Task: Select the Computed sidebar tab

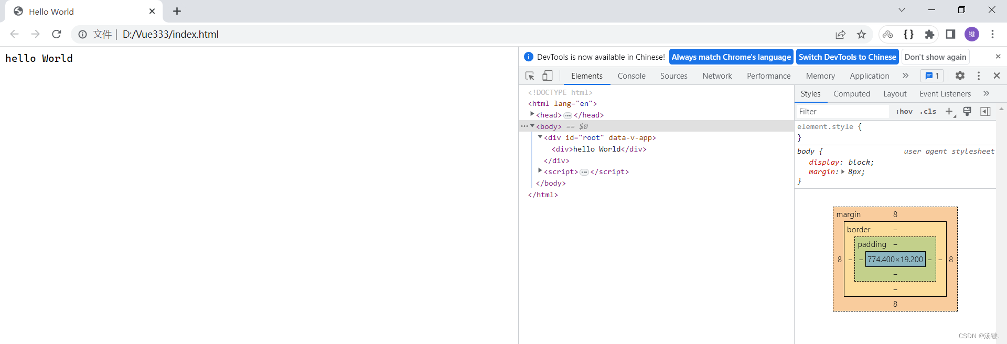Action: coord(852,94)
